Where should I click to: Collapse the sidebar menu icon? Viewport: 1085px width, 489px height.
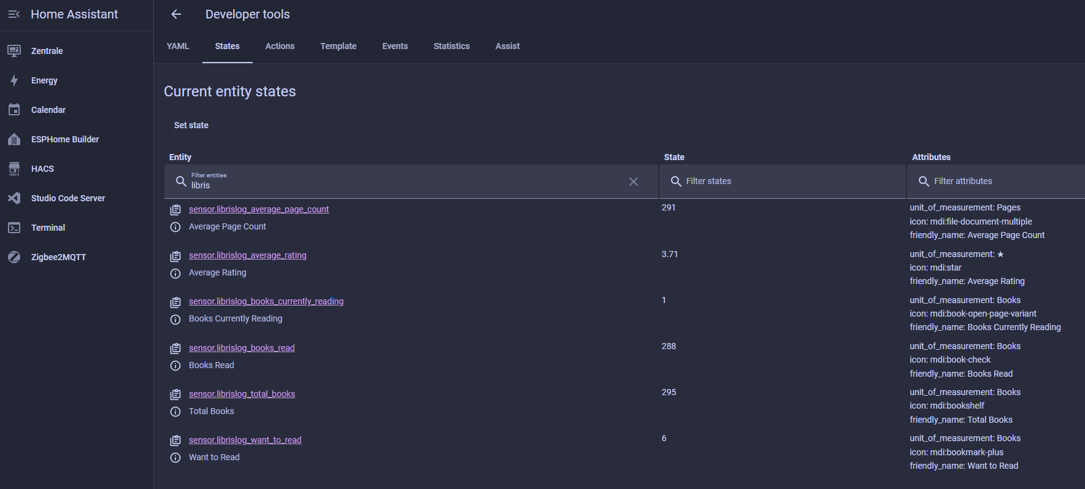(x=14, y=14)
